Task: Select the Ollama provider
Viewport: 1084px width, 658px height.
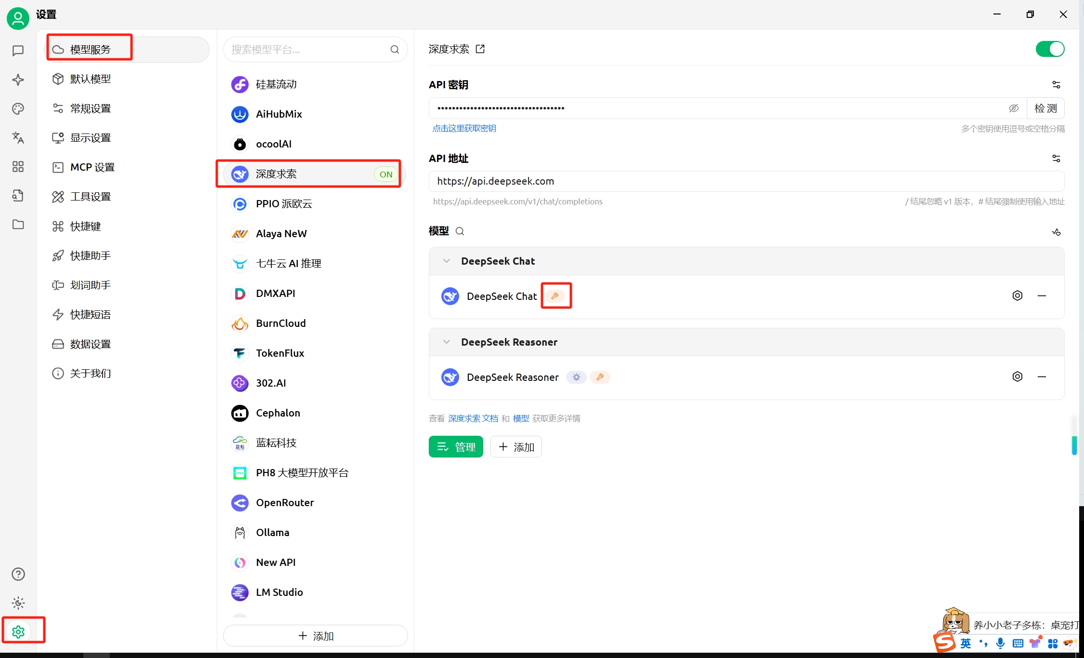Action: [314, 533]
